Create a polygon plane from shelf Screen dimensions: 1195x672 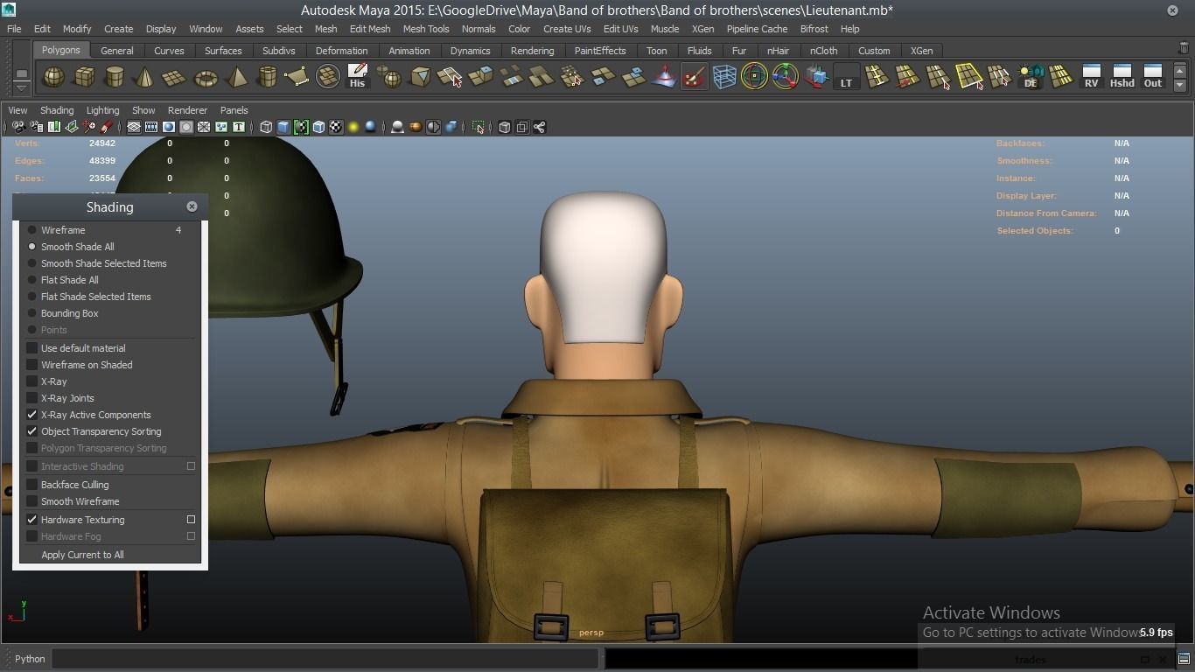[x=175, y=77]
